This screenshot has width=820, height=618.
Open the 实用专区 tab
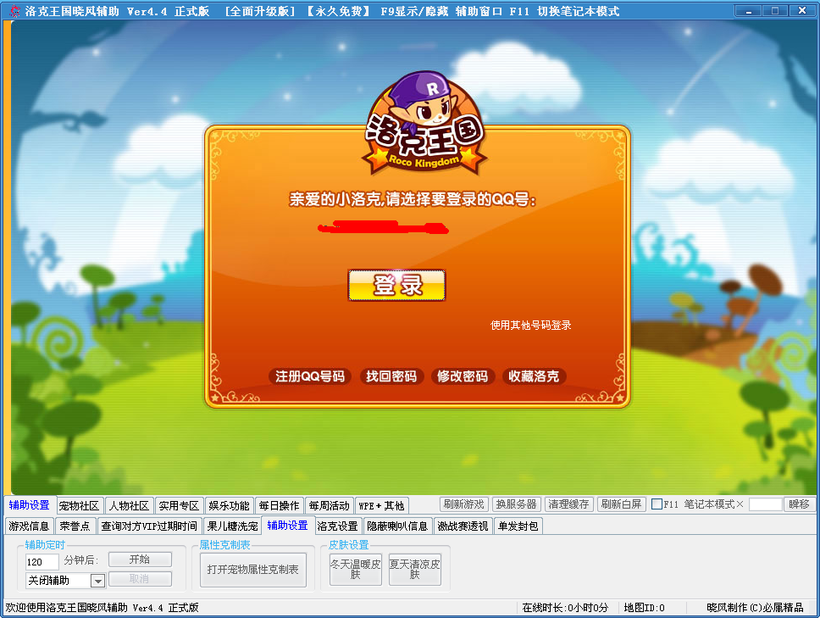click(179, 505)
